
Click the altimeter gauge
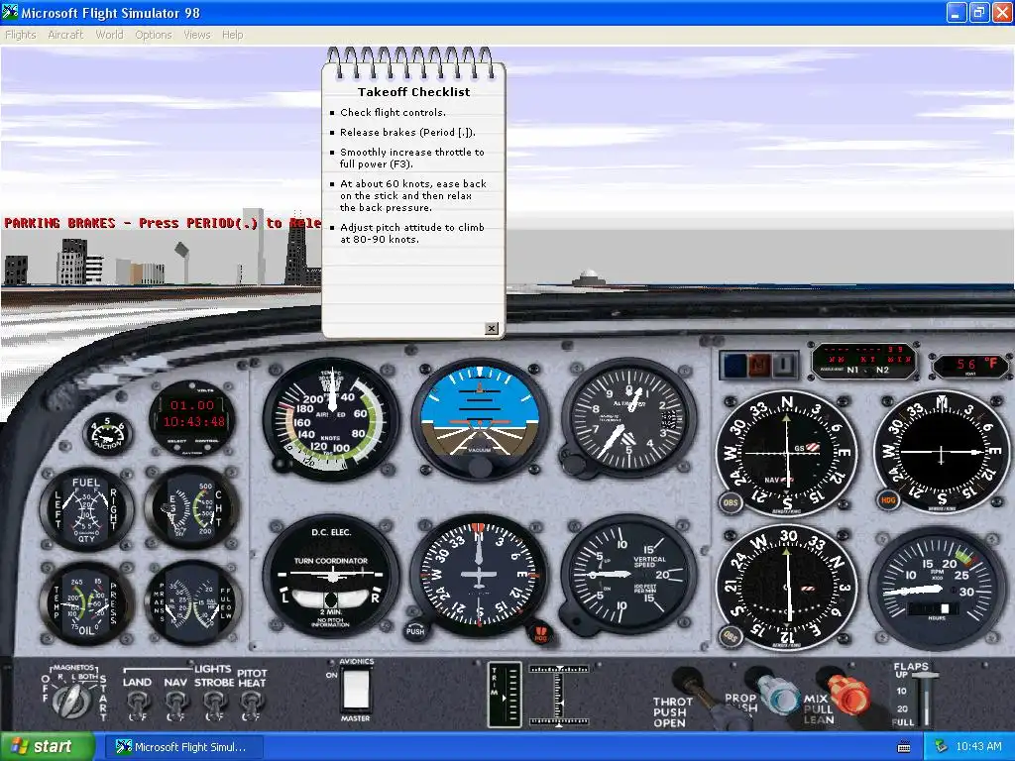(627, 419)
